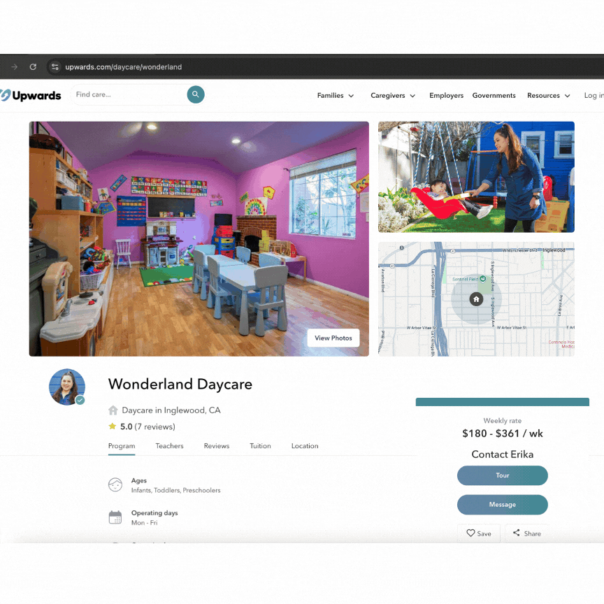Click the Log in link
604x604 pixels.
[594, 95]
